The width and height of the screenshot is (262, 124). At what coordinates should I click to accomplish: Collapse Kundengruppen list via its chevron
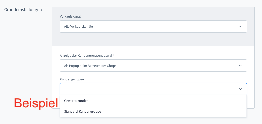click(240, 89)
